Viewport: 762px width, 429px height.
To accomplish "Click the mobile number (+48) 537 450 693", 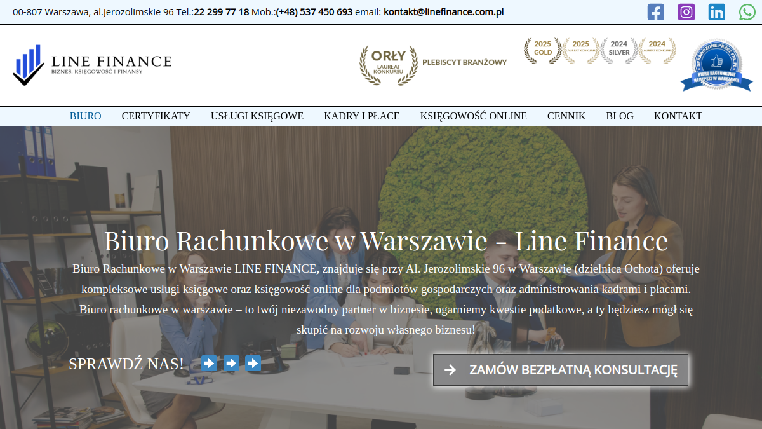I will click(314, 12).
